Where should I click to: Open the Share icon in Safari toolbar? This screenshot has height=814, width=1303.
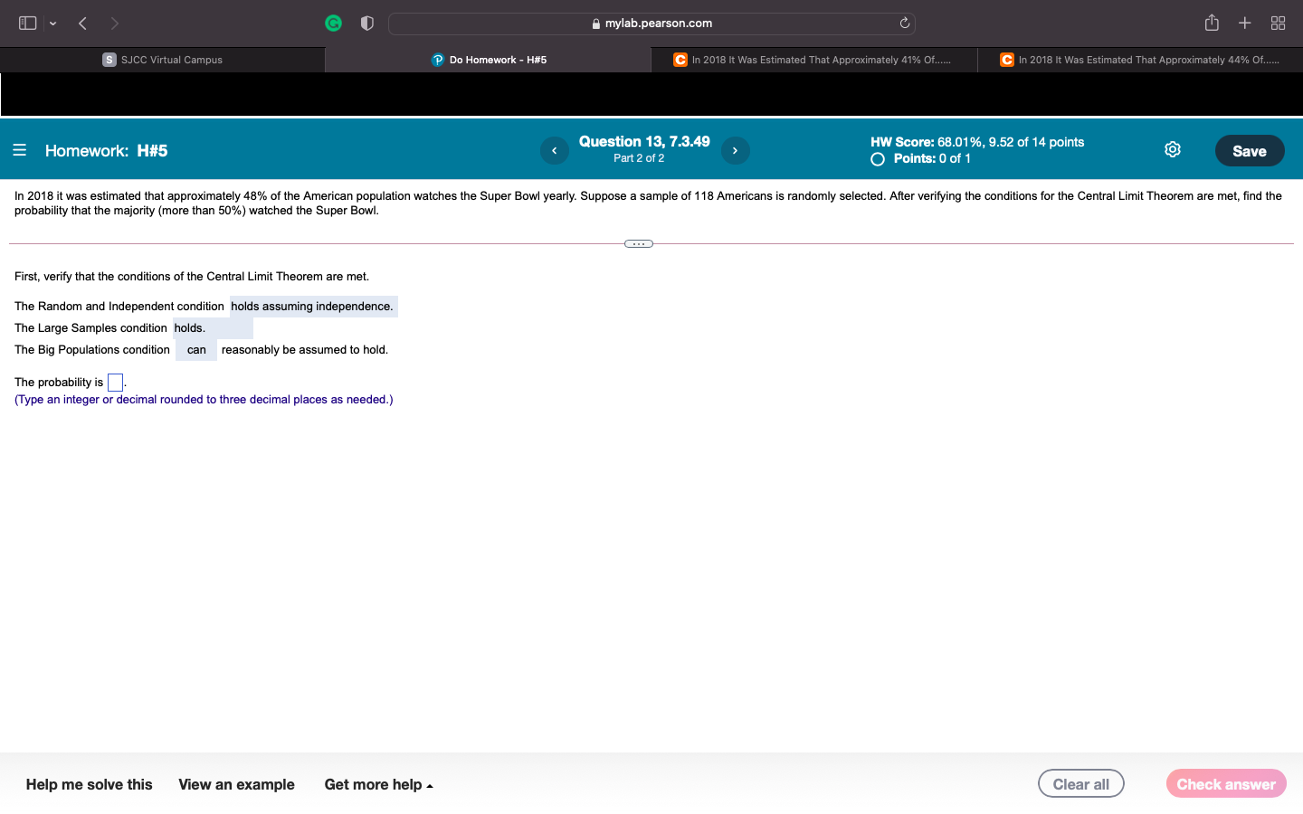coord(1212,24)
